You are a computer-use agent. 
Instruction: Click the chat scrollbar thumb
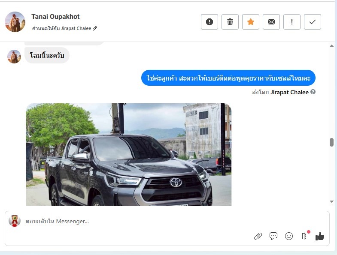[x=331, y=142]
